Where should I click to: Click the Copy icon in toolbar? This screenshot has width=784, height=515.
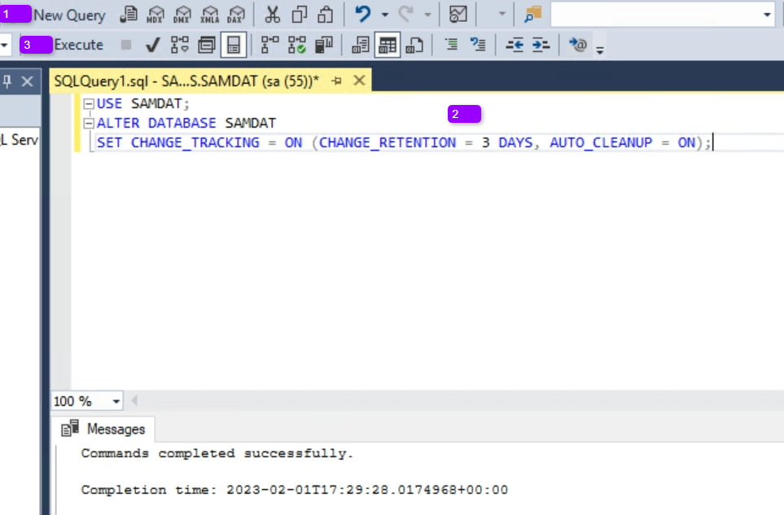pyautogui.click(x=299, y=15)
